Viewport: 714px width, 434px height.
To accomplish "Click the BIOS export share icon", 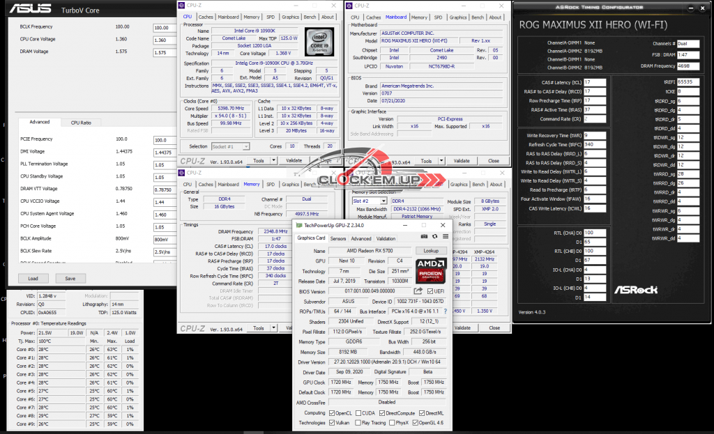I will point(418,291).
